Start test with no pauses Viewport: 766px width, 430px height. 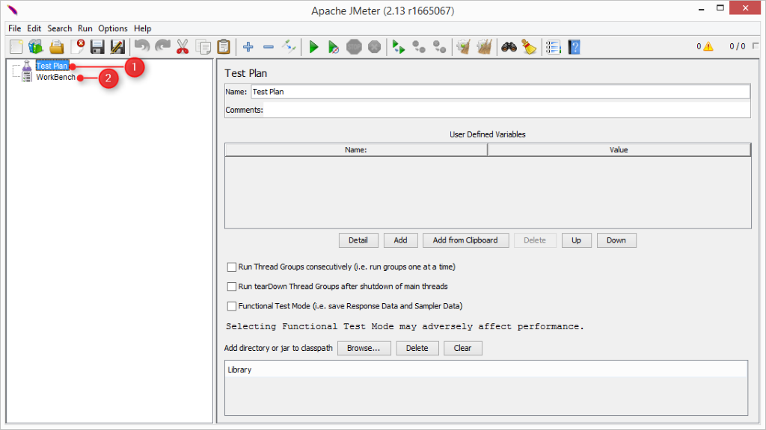334,47
